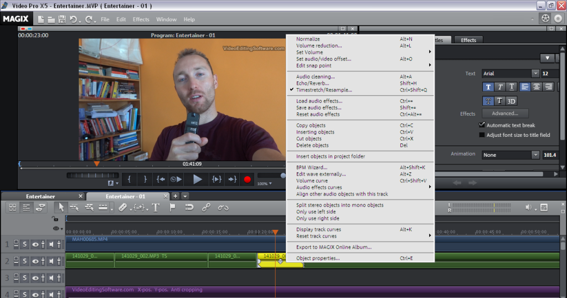Solo track 1 with the S button
The width and height of the screenshot is (567, 298).
point(24,244)
